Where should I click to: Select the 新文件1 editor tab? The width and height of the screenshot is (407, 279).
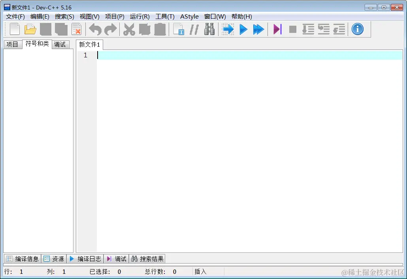(x=89, y=45)
